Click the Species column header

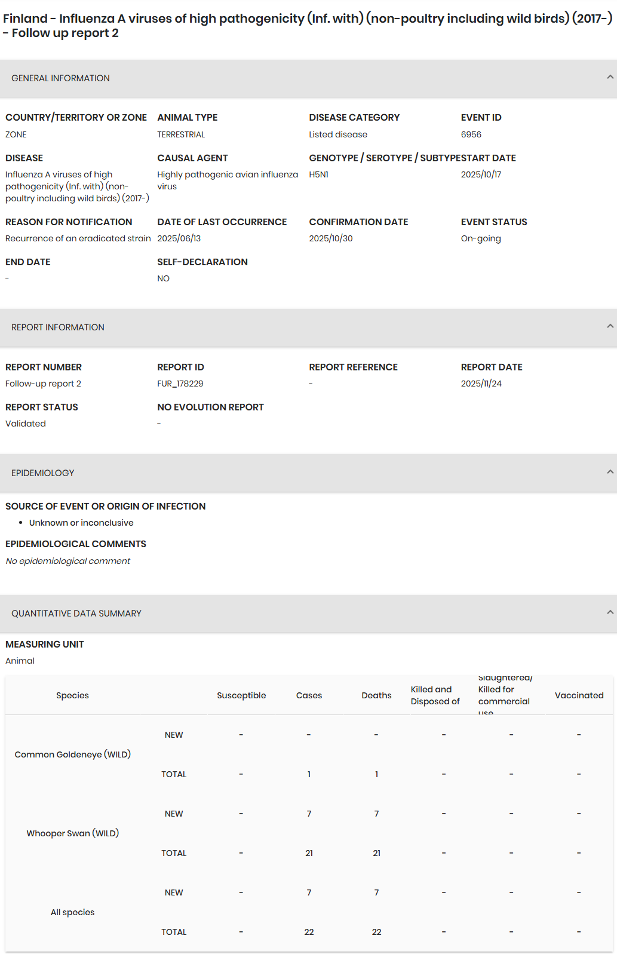pyautogui.click(x=72, y=695)
